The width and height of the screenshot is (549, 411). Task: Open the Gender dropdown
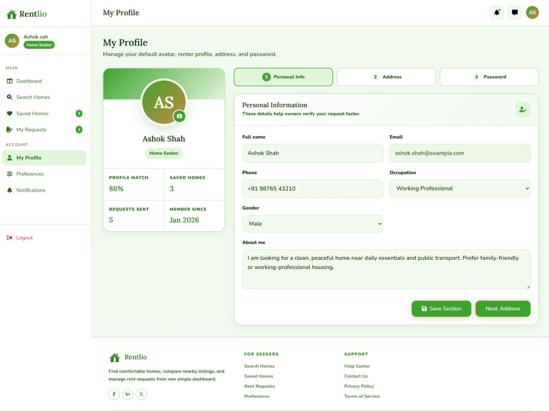pos(312,224)
